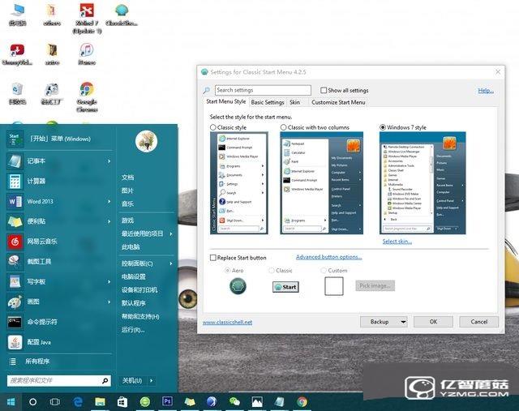Select the Classic style radio button

[213, 127]
